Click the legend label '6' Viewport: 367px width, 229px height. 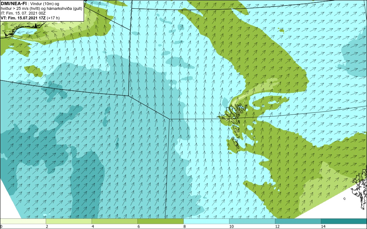[139, 226]
